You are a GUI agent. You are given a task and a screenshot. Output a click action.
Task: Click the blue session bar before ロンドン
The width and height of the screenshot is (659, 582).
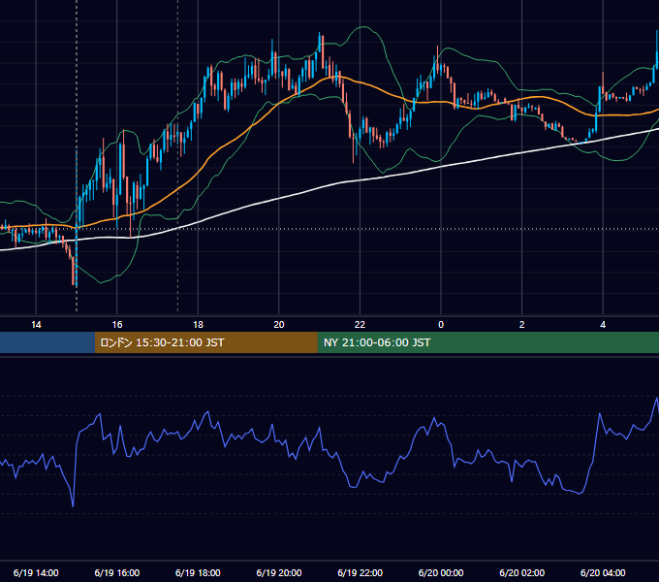pyautogui.click(x=47, y=342)
